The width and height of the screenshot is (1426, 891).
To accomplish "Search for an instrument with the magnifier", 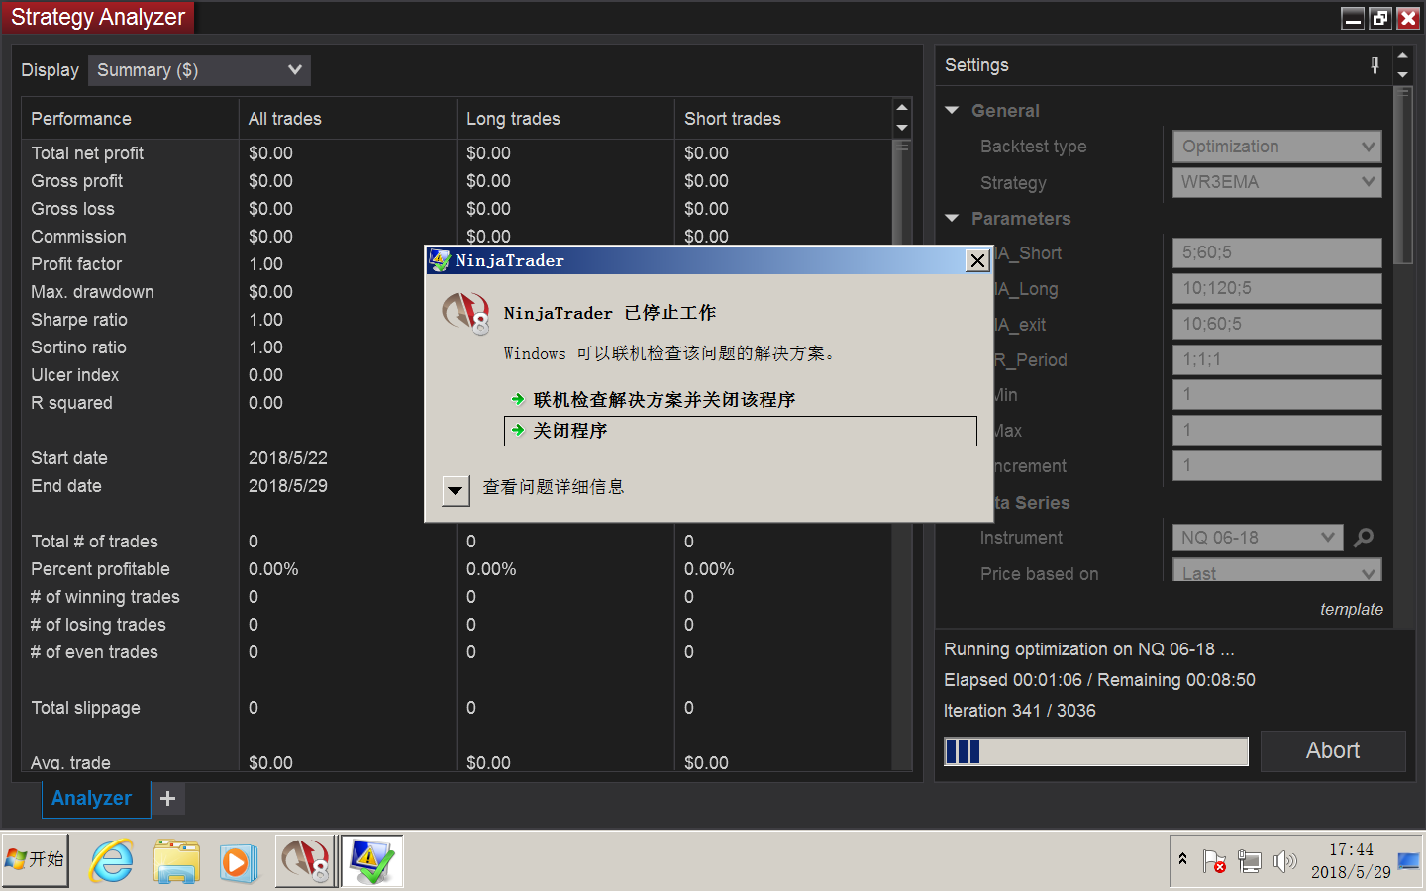I will [1364, 538].
